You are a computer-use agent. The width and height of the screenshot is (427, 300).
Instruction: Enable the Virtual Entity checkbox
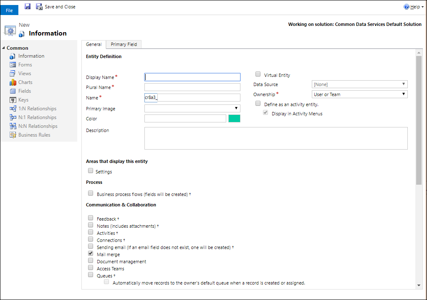click(258, 74)
